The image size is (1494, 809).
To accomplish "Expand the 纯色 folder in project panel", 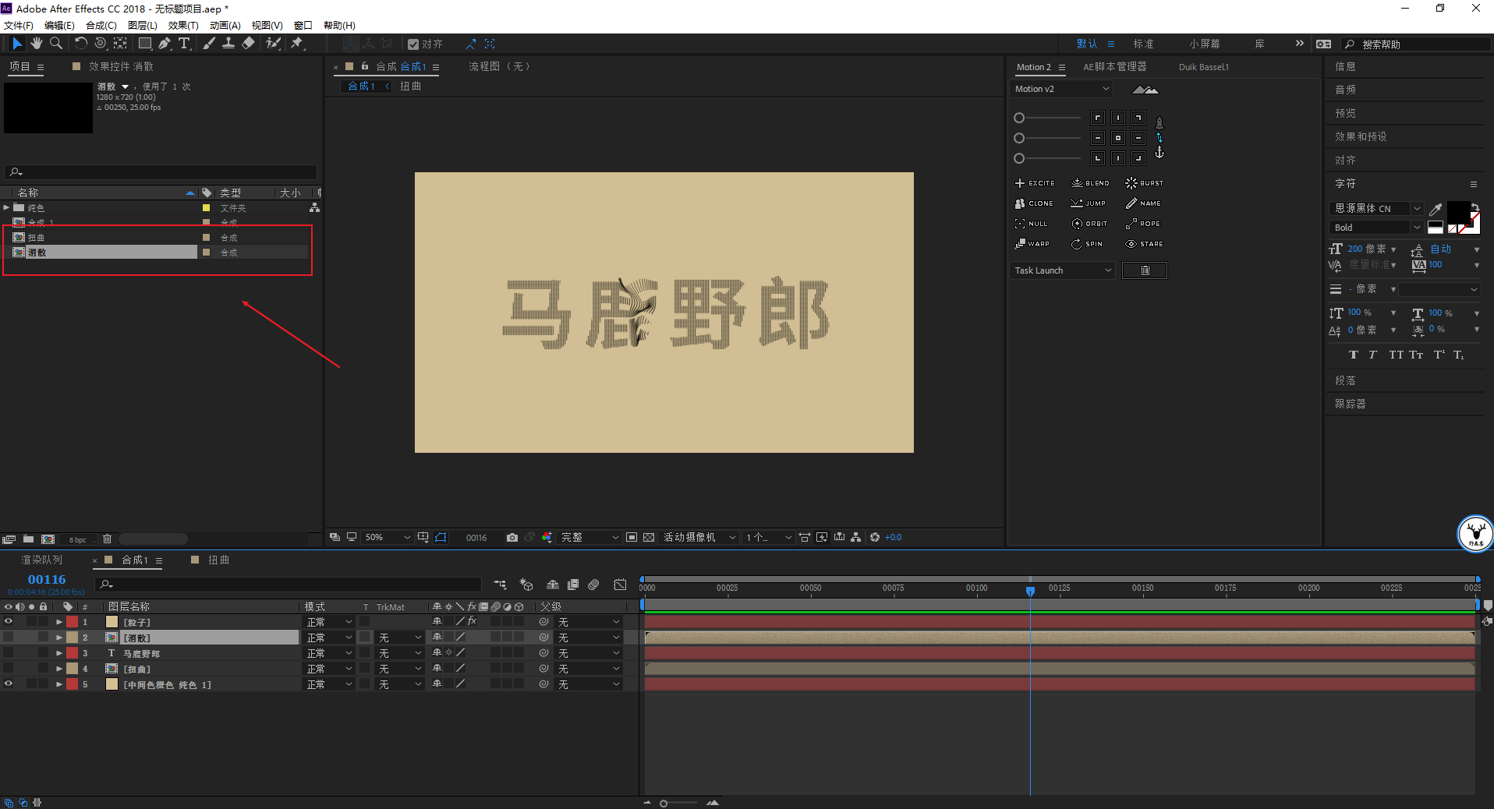I will point(6,208).
